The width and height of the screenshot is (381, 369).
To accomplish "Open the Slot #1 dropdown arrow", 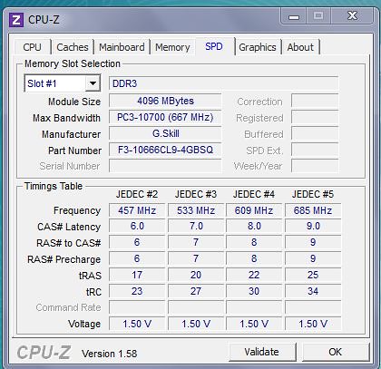I will (x=93, y=83).
